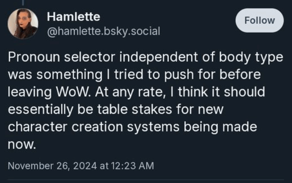This screenshot has height=183, width=292.
Task: Click the 12:23 AM time text
Action: (132, 166)
